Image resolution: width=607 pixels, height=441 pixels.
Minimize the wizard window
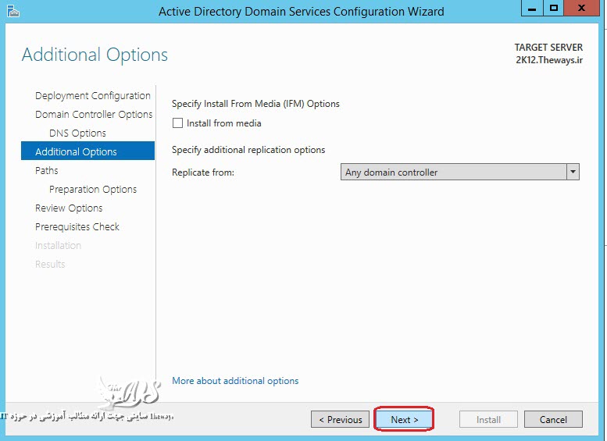point(533,9)
